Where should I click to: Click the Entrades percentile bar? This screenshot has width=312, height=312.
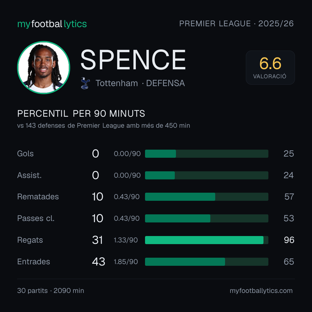(207, 262)
